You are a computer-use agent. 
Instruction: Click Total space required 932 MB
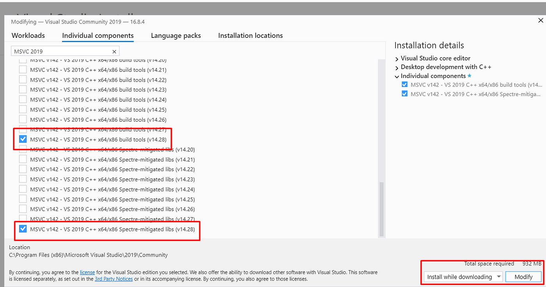pyautogui.click(x=503, y=264)
